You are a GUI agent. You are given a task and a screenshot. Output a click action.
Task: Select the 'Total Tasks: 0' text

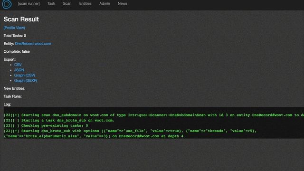15,36
